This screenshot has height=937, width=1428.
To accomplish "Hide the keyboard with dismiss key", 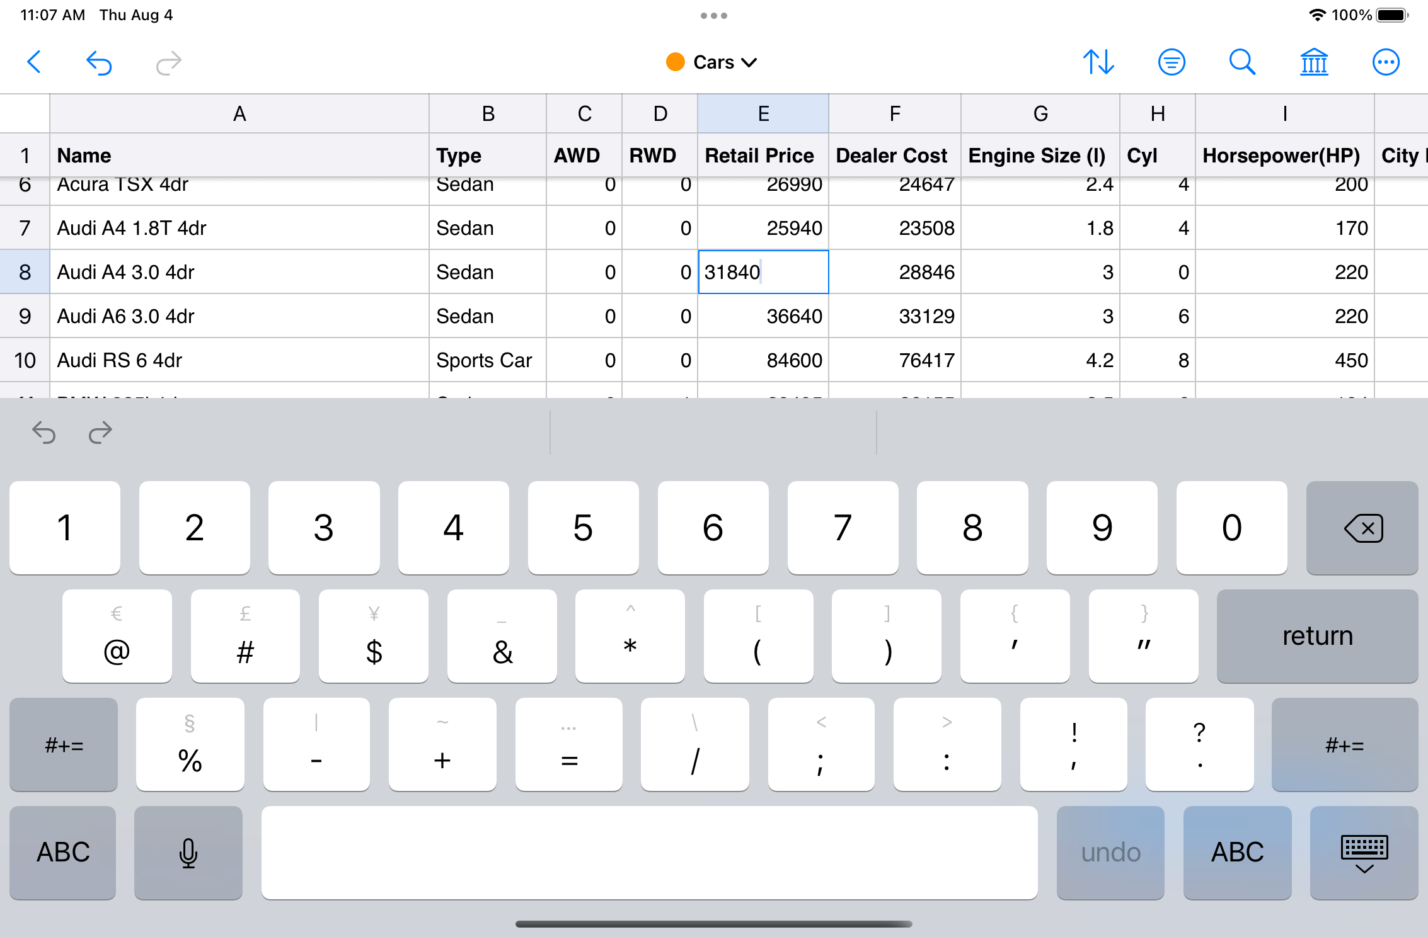I will 1364,853.
